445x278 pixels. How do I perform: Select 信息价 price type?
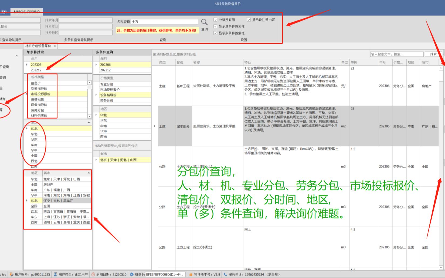point(59,83)
